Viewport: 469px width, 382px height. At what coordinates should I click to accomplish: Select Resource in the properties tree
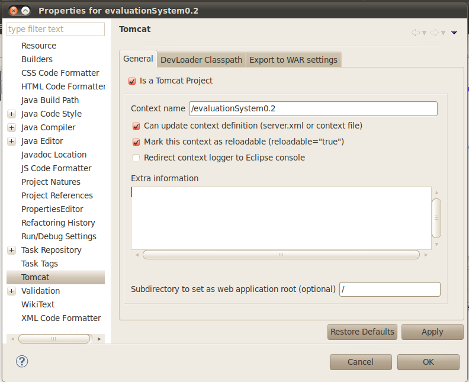click(39, 46)
